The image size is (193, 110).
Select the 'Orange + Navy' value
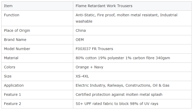[x=89, y=67]
